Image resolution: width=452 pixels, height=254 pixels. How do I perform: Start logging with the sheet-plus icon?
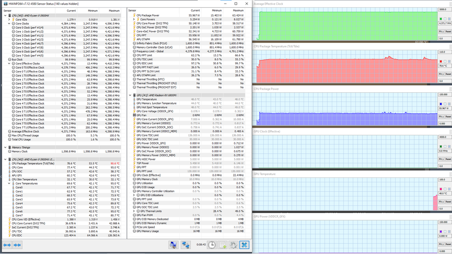[x=223, y=245]
